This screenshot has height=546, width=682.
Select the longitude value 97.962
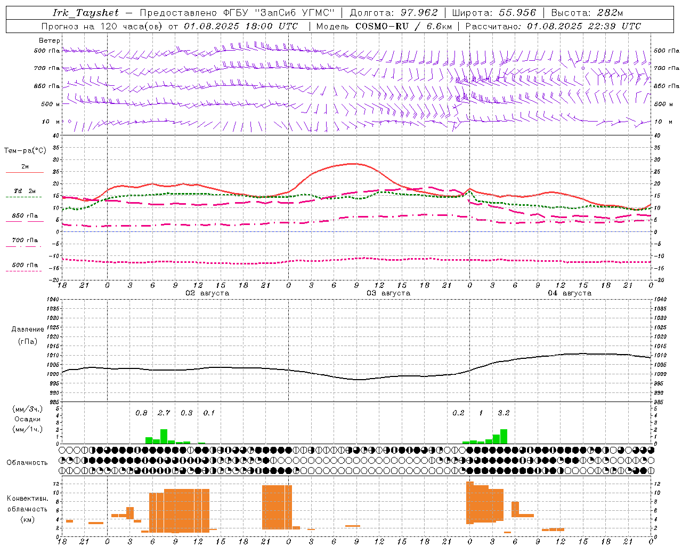(x=419, y=13)
